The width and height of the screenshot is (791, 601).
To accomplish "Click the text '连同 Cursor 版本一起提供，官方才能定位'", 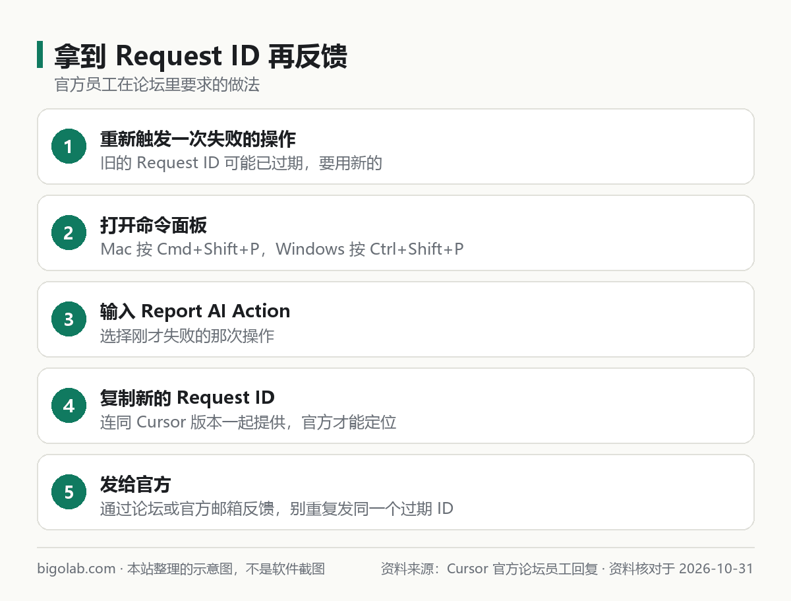I will [249, 422].
